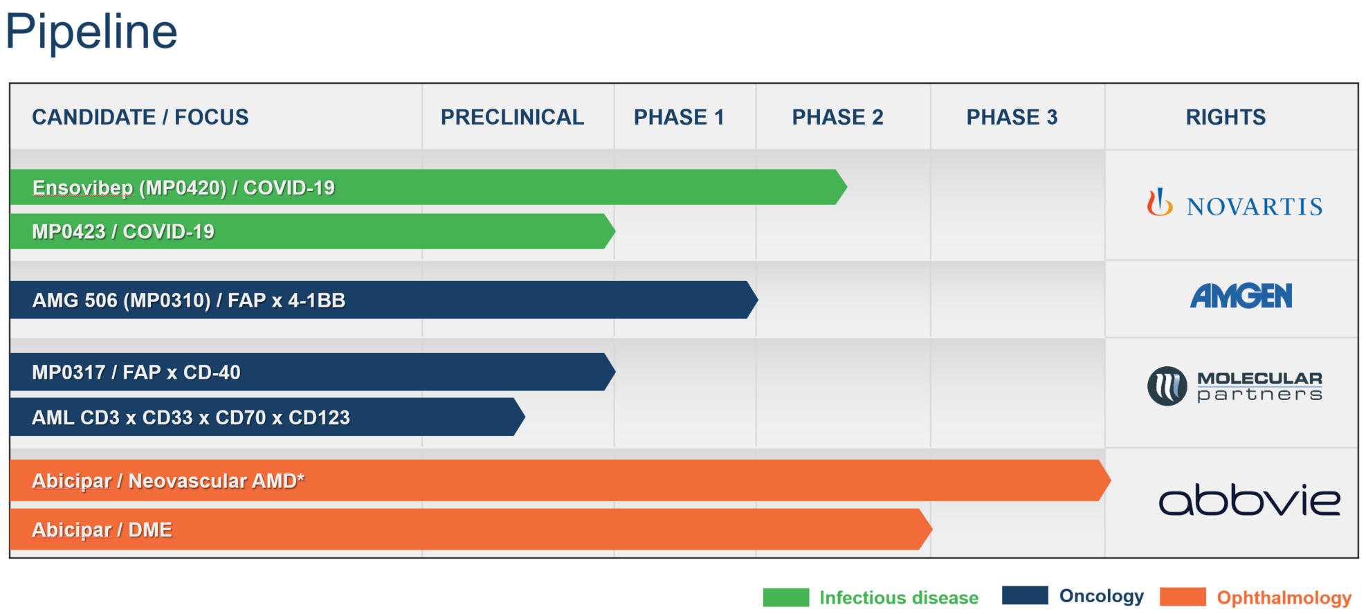Click the Rights column header
1366x614 pixels.
1226,117
